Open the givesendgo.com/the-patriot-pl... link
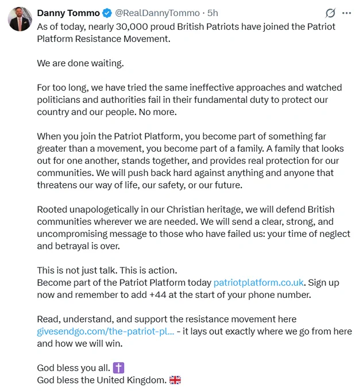The height and width of the screenshot is (391, 359). click(105, 331)
